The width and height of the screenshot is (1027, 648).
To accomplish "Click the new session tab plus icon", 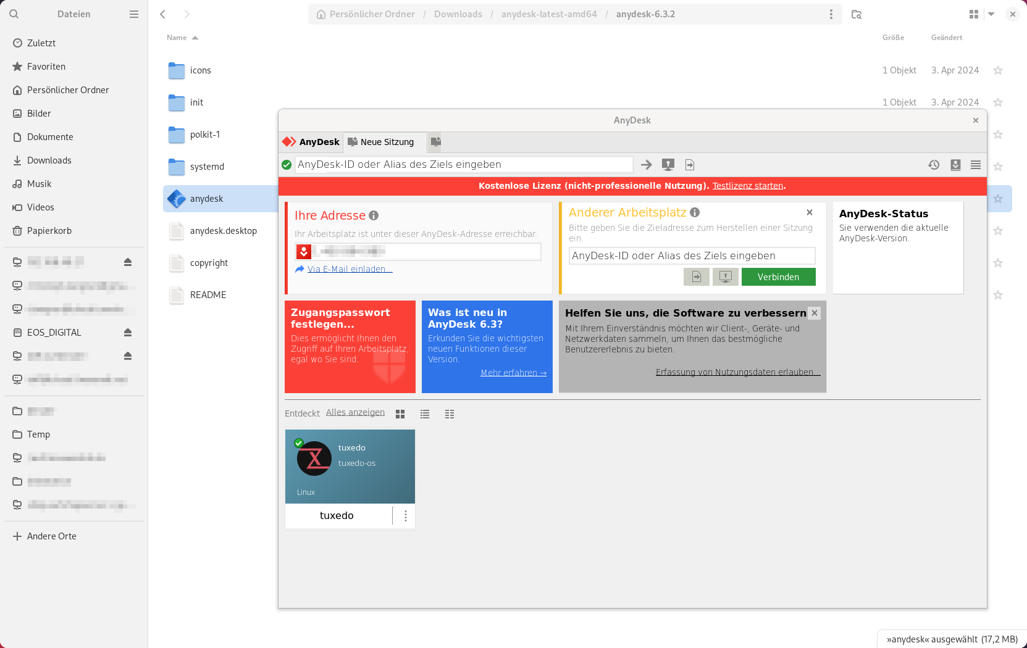I will pos(436,142).
